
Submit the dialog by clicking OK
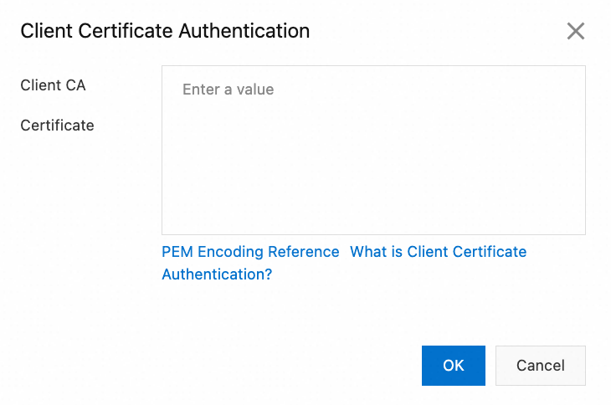453,365
